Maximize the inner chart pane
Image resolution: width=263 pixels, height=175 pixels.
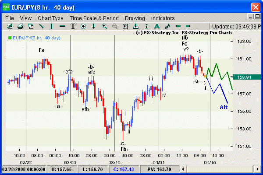click(257, 16)
